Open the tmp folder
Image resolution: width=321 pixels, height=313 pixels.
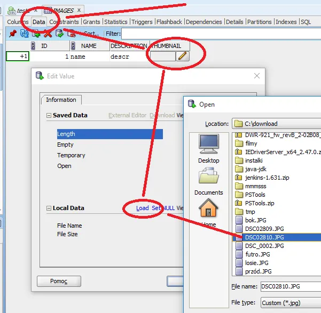[x=250, y=212]
